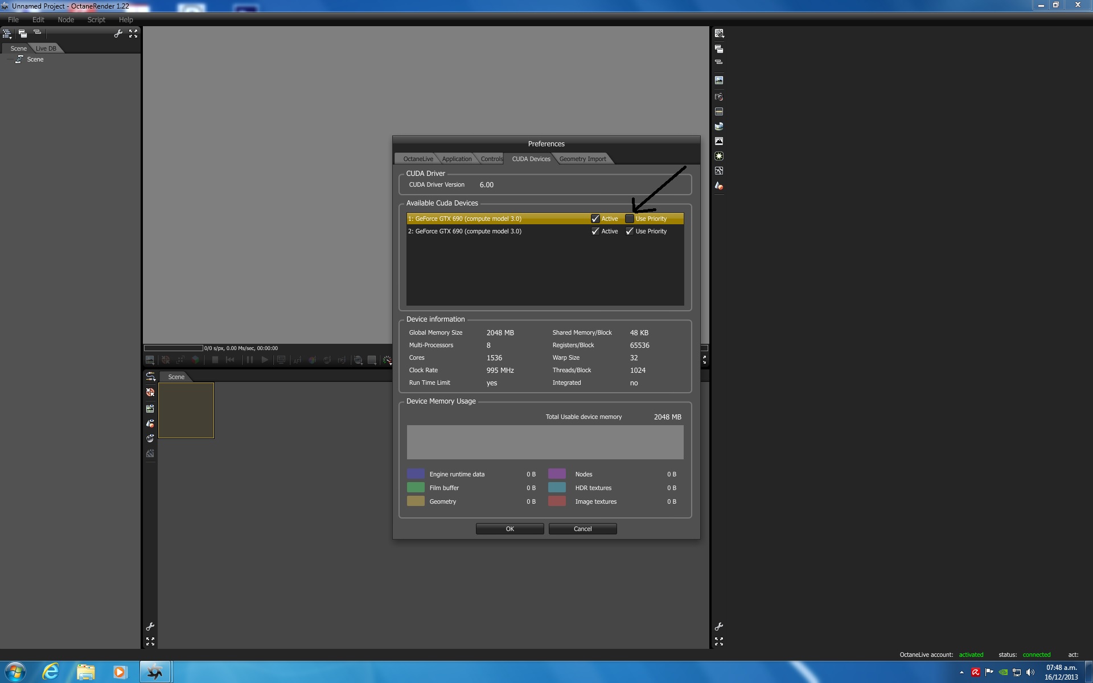This screenshot has height=683, width=1093.
Task: Click the cascading windows icon in the inspector sidebar
Action: tap(719, 49)
